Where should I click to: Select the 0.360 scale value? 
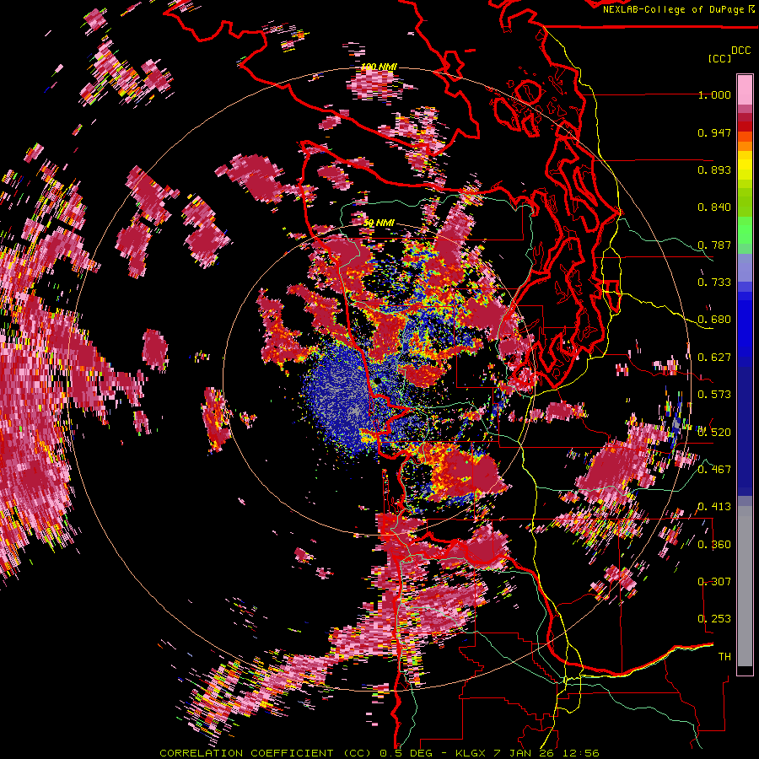coord(714,545)
